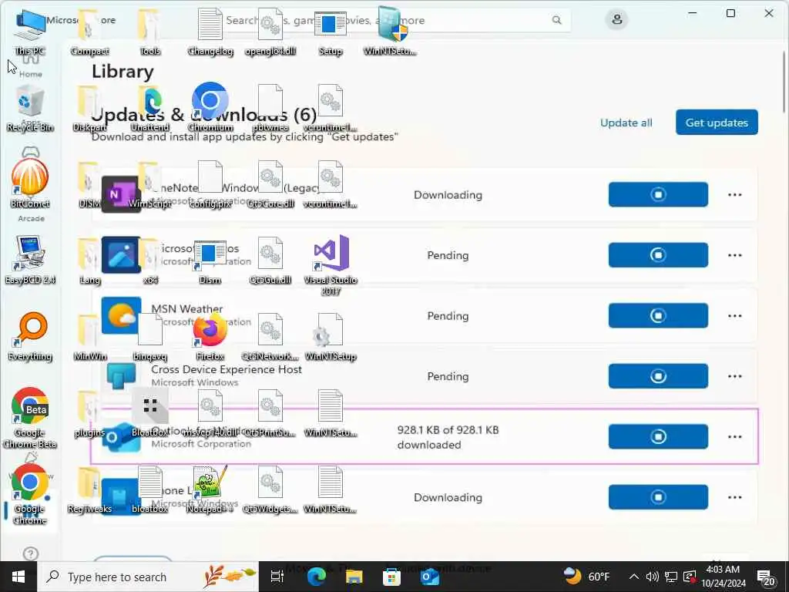
Task: Click the Update all link
Action: [626, 123]
